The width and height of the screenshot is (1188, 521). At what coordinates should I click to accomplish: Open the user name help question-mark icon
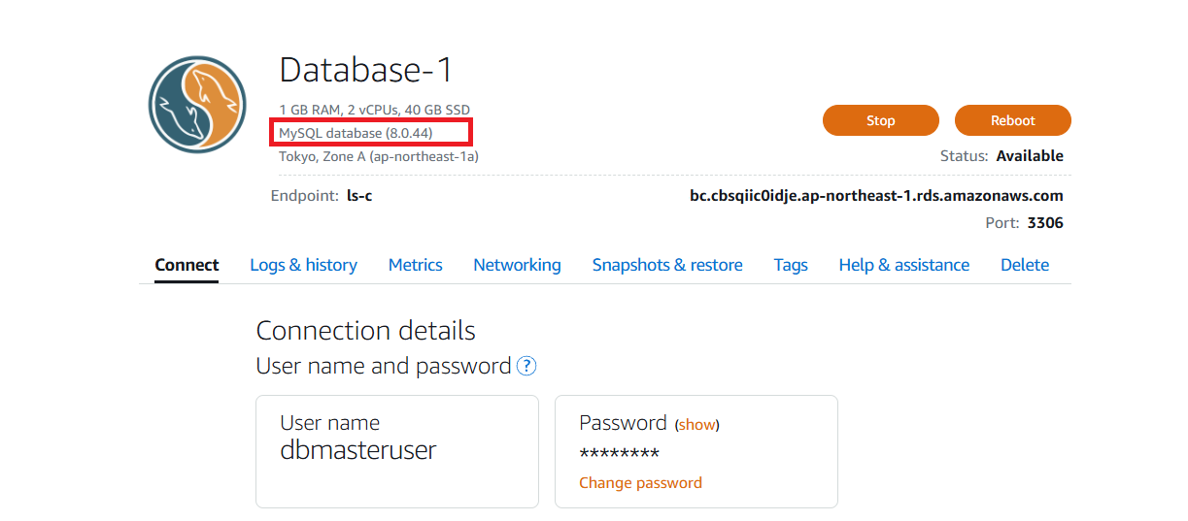(x=526, y=366)
